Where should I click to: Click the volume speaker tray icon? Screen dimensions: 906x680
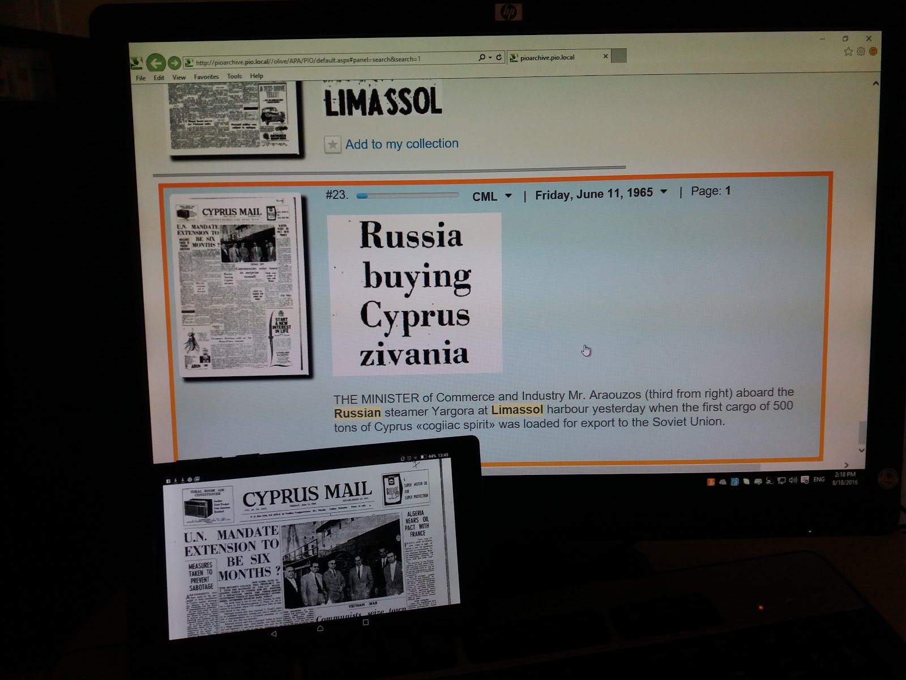click(x=793, y=480)
